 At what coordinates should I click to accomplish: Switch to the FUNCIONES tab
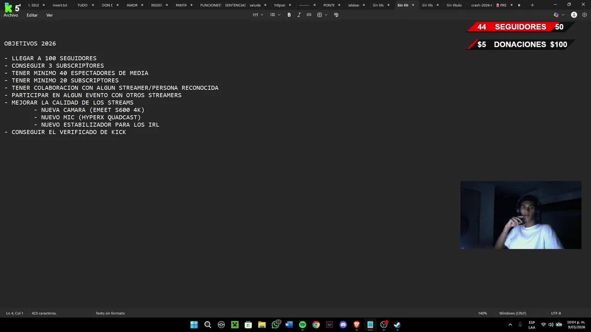click(211, 5)
